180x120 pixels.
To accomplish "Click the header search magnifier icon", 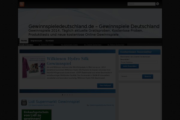I will tap(157, 4).
